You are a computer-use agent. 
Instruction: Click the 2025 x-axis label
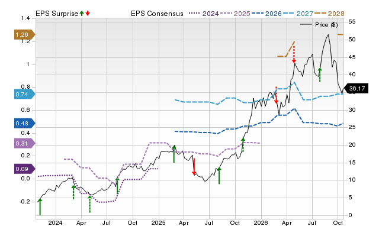coord(158,223)
